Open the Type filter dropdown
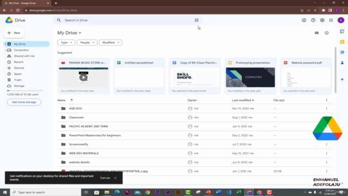The height and width of the screenshot is (196, 348). click(x=66, y=42)
